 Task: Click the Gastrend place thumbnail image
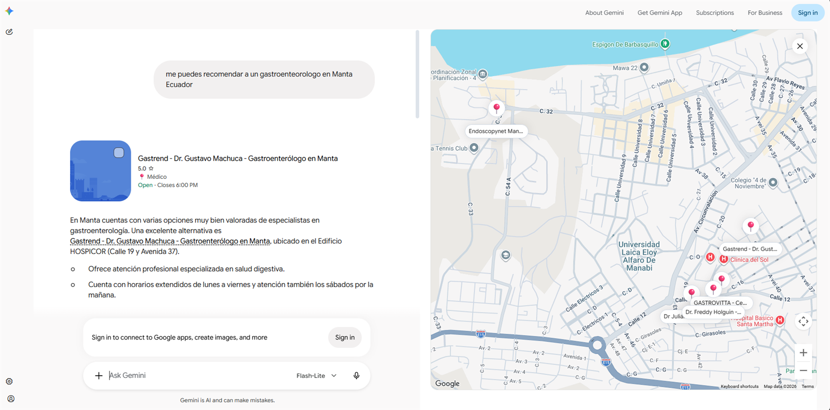(101, 171)
